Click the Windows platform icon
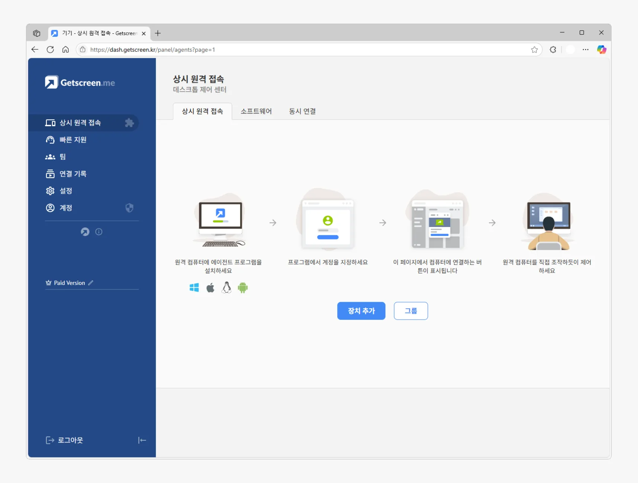Viewport: 638px width, 483px height. point(194,288)
